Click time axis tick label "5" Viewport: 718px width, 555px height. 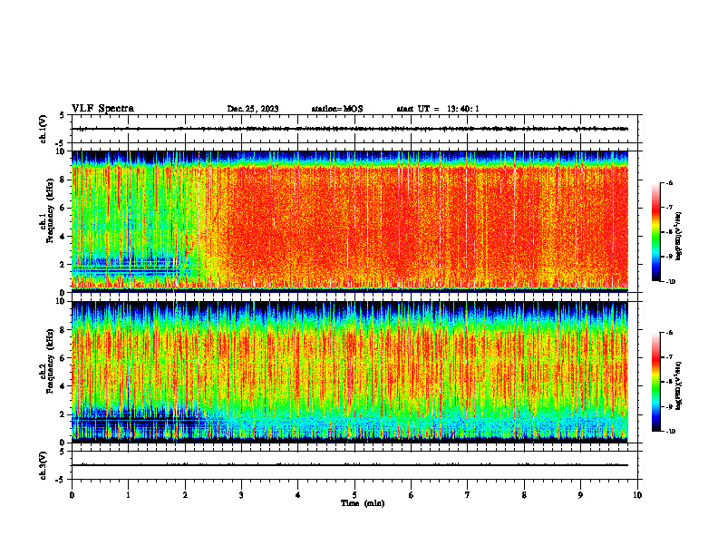(x=354, y=495)
